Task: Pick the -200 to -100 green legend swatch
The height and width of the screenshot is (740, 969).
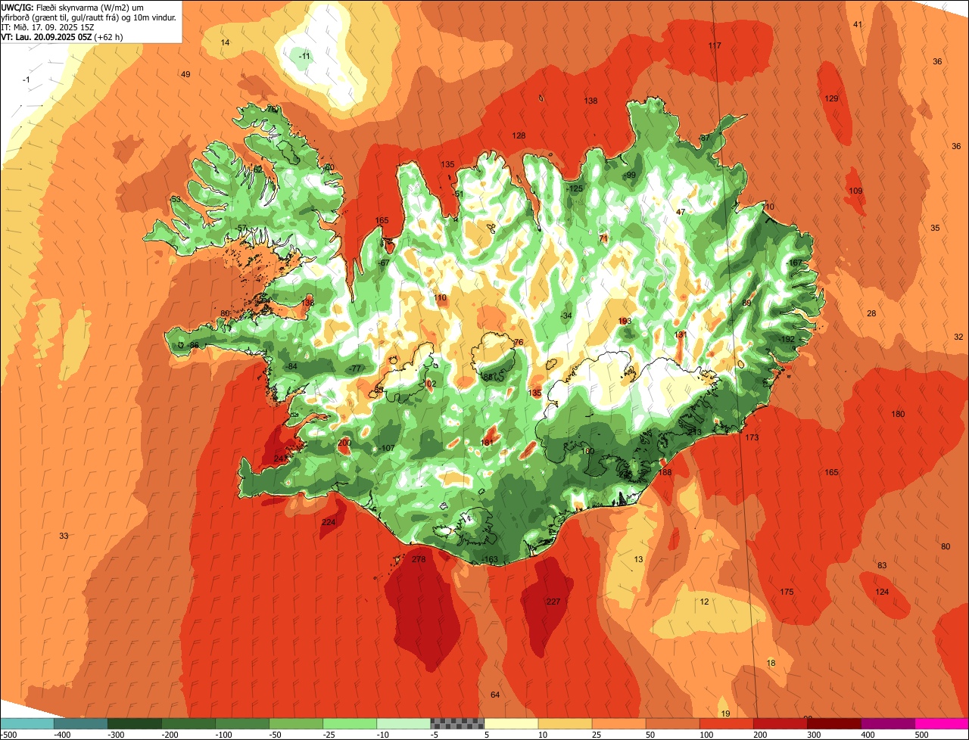Action: point(189,723)
